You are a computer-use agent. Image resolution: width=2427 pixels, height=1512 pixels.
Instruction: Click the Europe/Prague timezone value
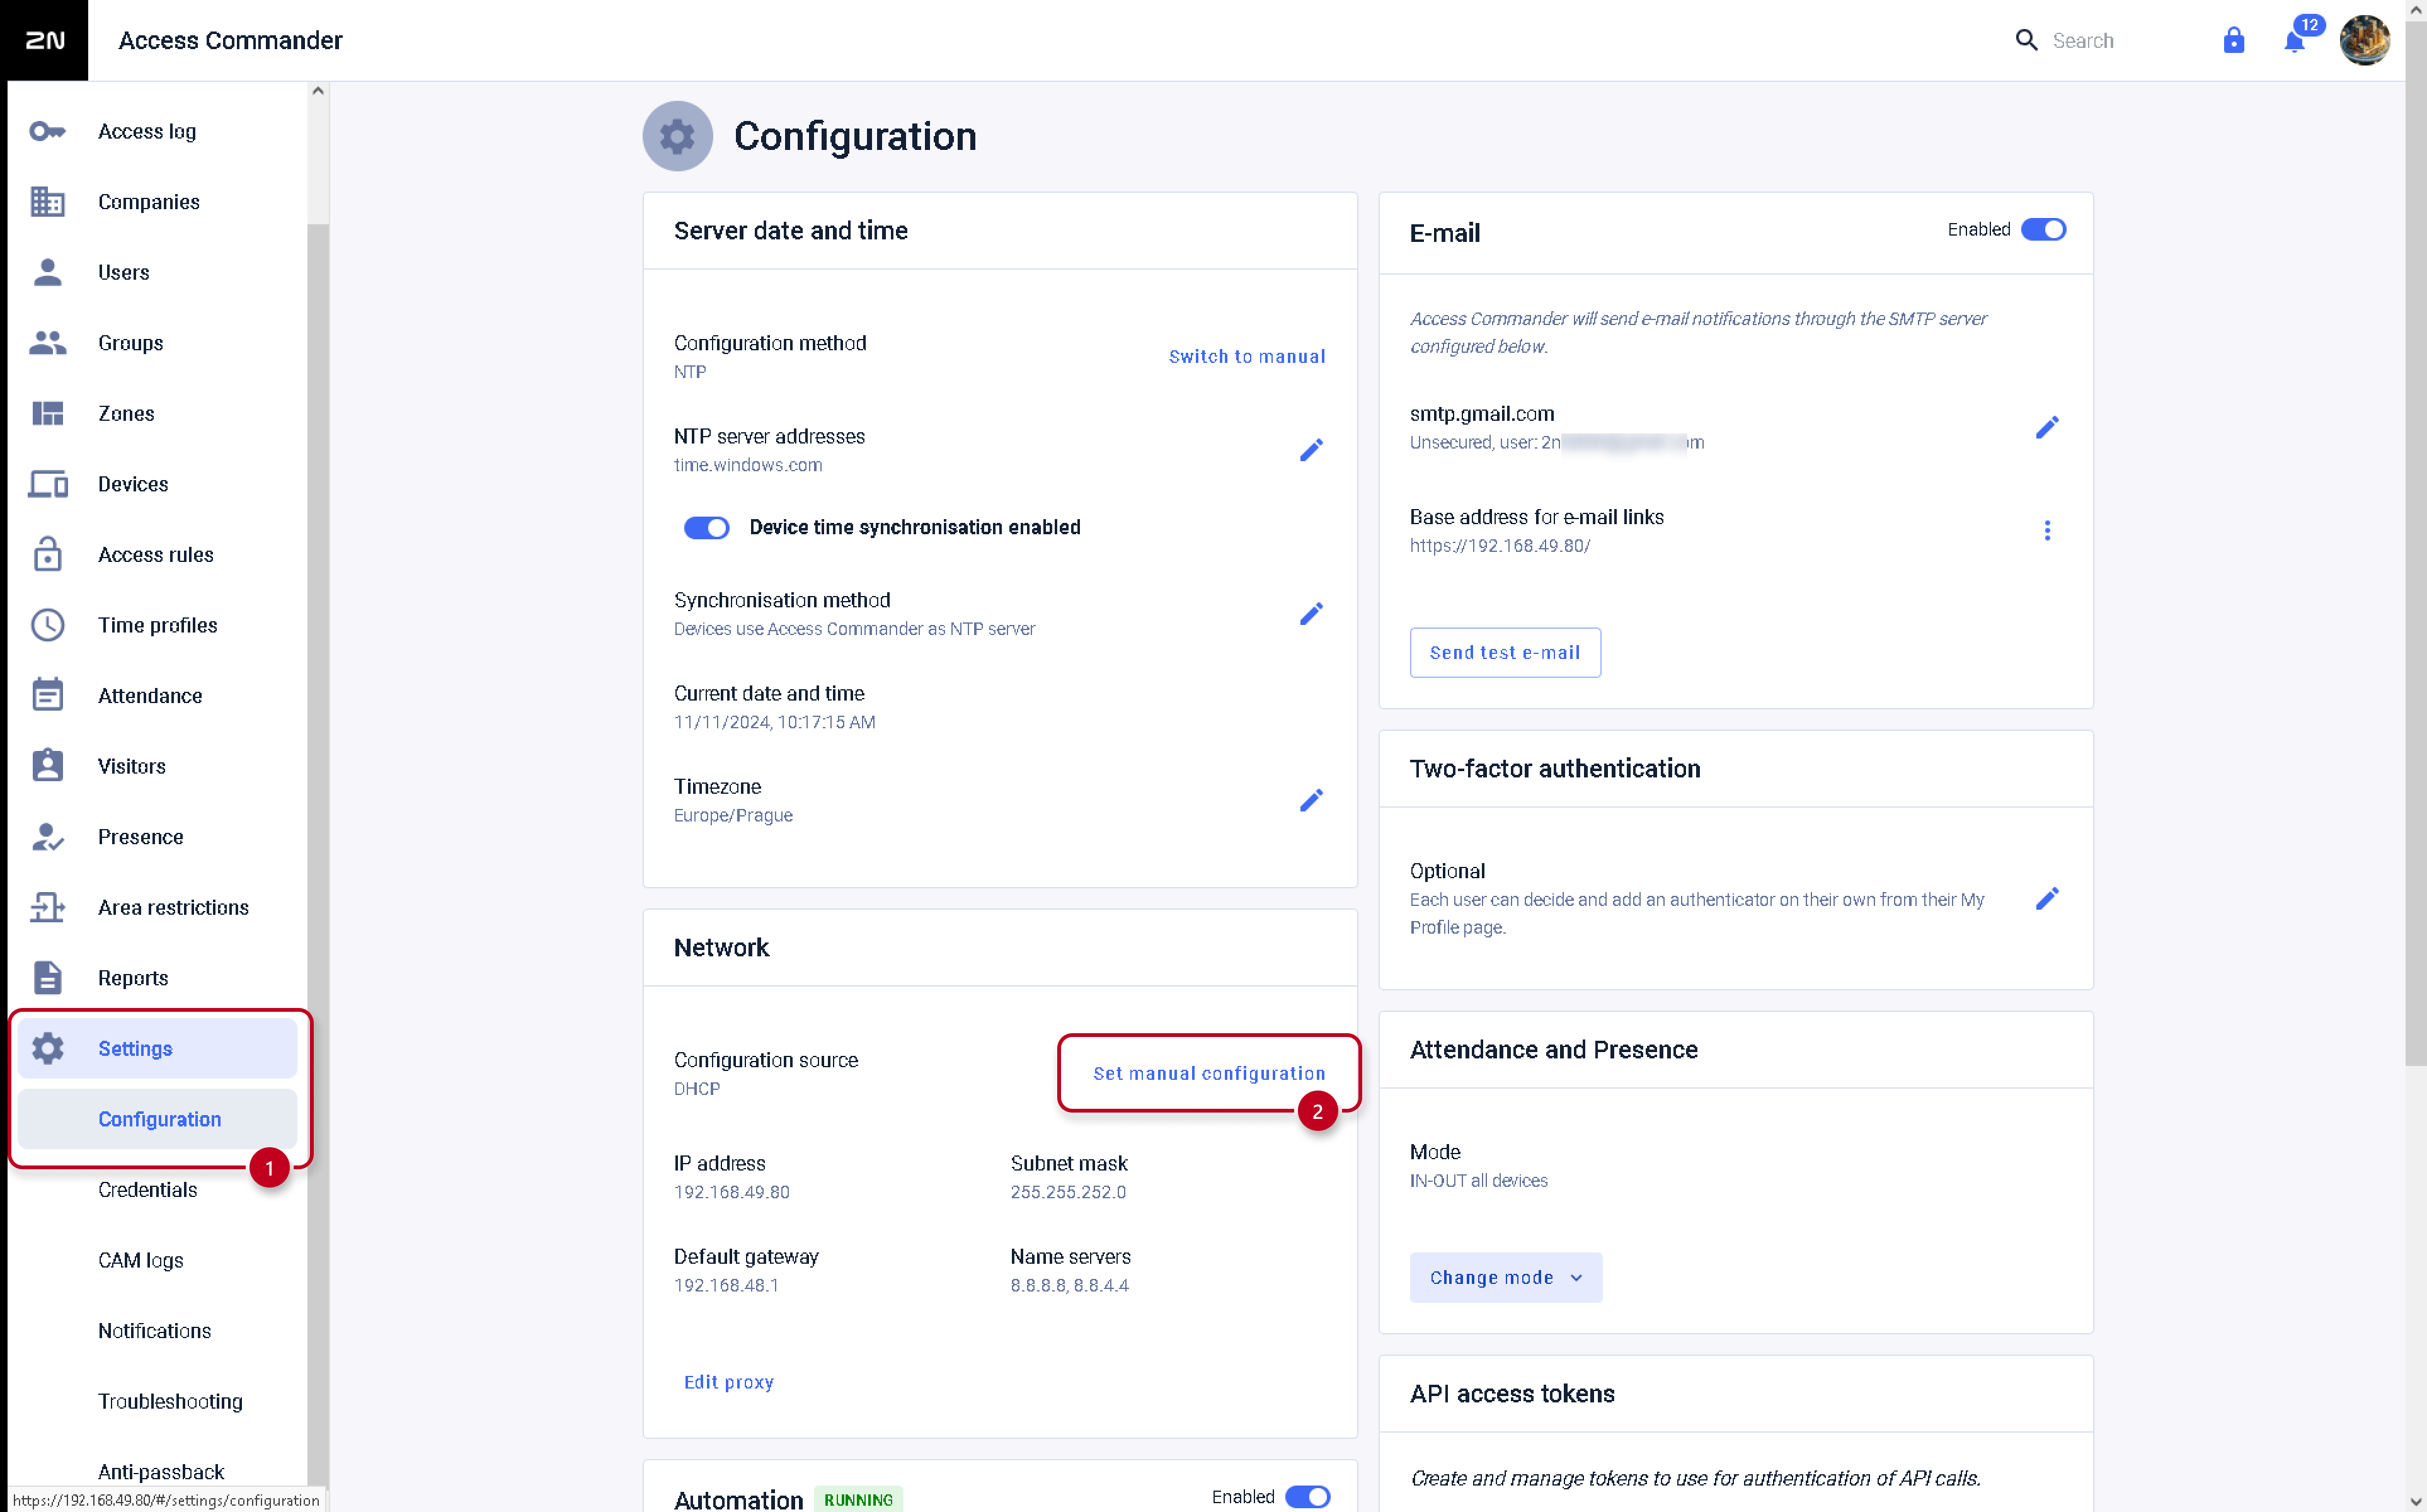pyautogui.click(x=733, y=816)
